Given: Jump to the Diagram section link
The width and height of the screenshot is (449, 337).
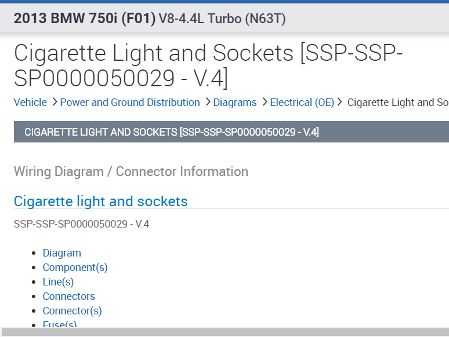Looking at the screenshot, I should pyautogui.click(x=62, y=253).
